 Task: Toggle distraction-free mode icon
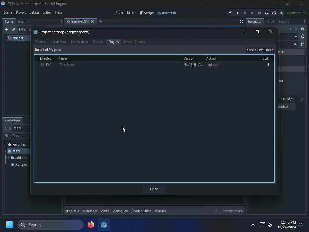241,21
